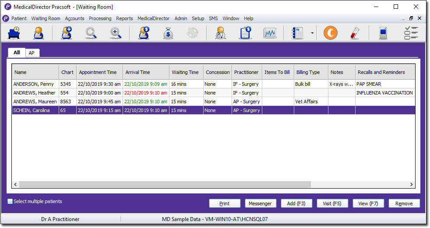Enable Select multiple patients checkbox
The width and height of the screenshot is (430, 228).
click(x=11, y=202)
